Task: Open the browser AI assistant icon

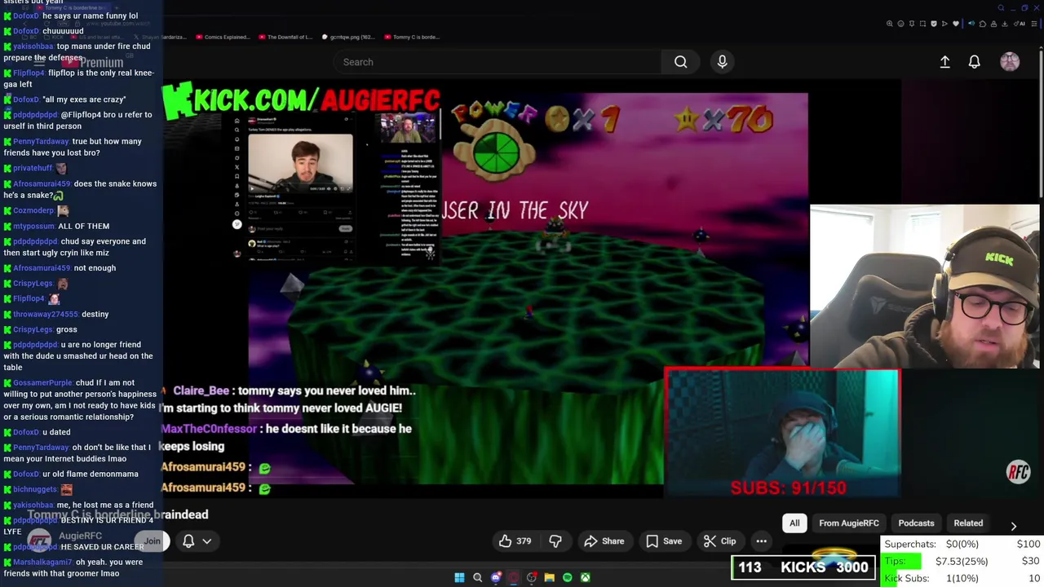Action: [1020, 24]
